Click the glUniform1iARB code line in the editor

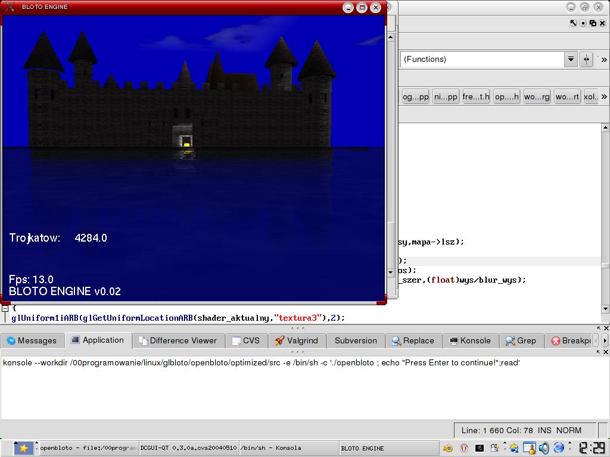(x=178, y=318)
